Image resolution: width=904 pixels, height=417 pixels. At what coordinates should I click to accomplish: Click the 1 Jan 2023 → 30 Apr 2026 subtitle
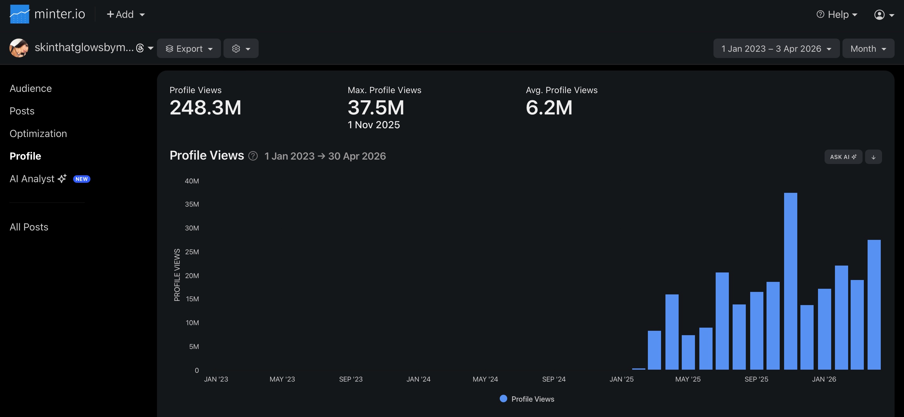(325, 156)
